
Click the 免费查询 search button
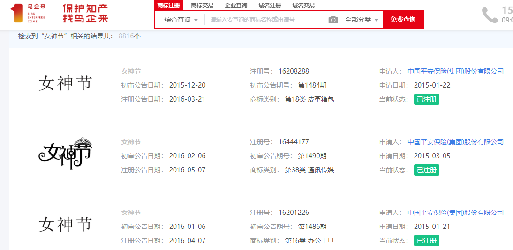403,19
